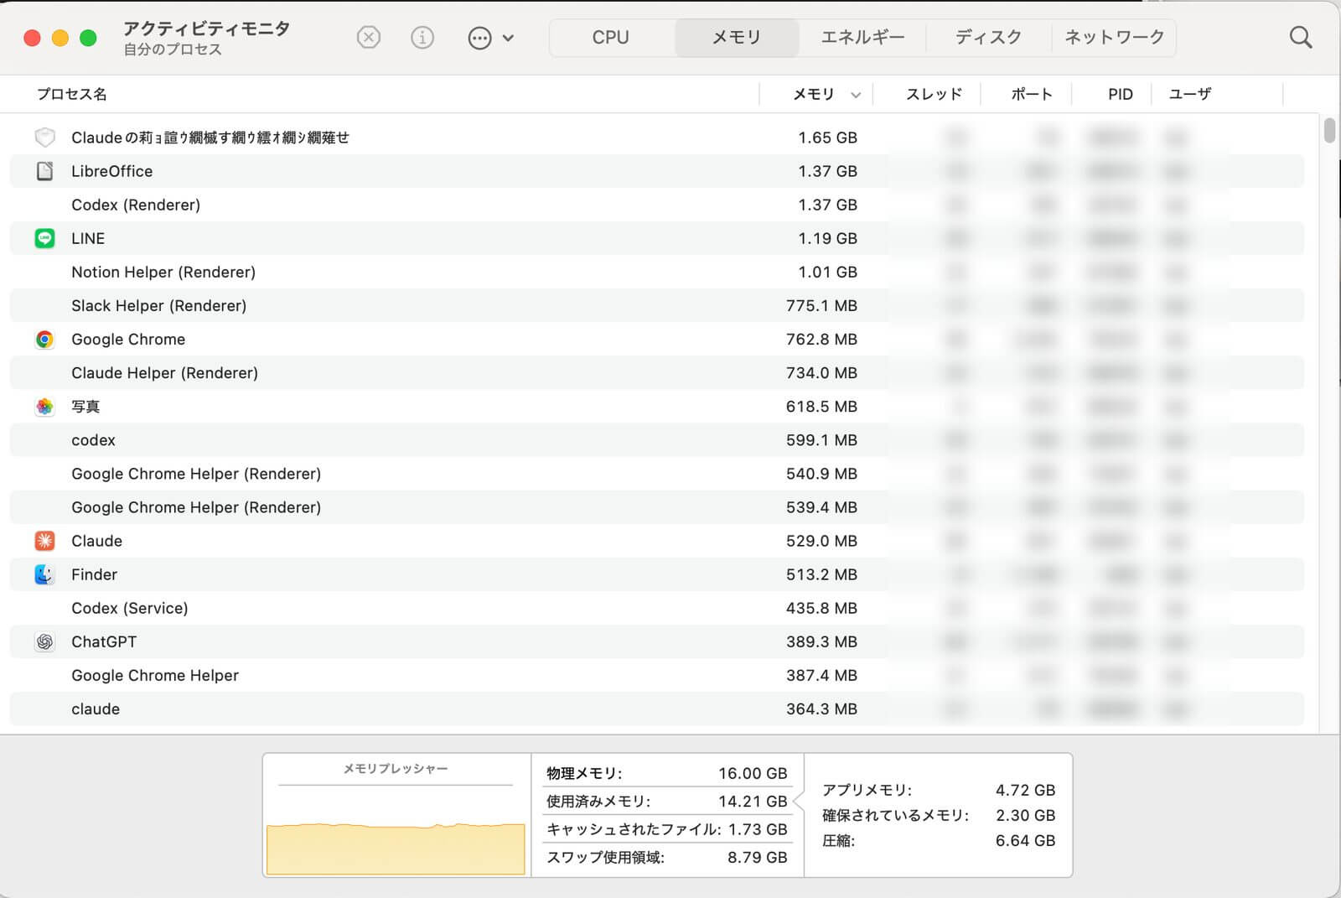The width and height of the screenshot is (1341, 898).
Task: Click the 762.8 MB Chrome memory value
Action: [x=821, y=339]
